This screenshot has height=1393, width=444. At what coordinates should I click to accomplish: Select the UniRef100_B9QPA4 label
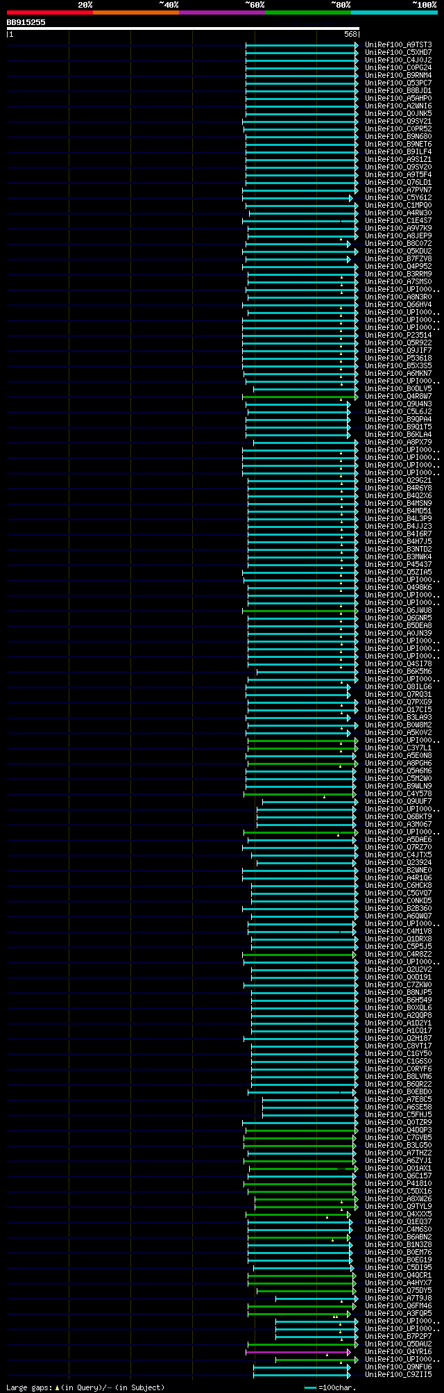pyautogui.click(x=398, y=419)
